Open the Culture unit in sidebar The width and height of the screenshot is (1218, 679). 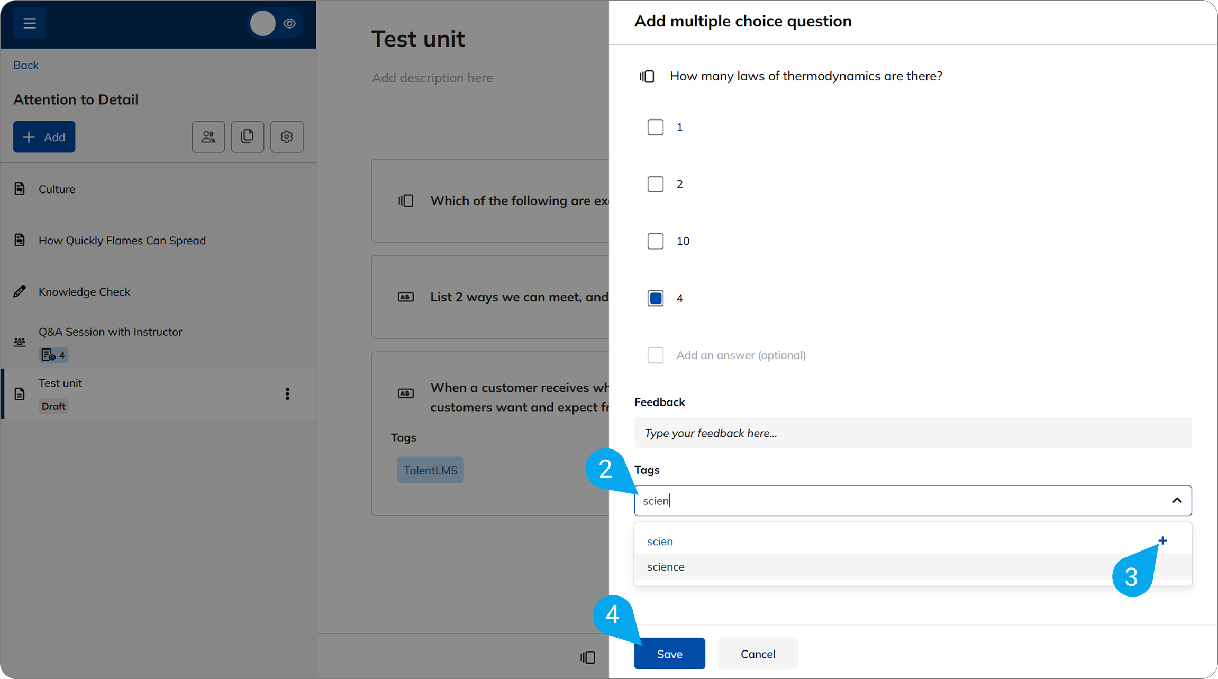click(57, 189)
